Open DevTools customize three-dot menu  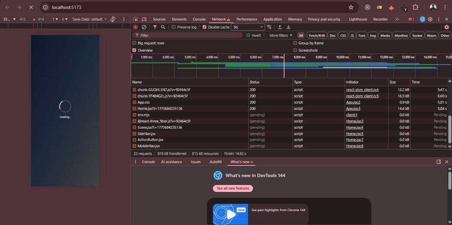(439, 19)
